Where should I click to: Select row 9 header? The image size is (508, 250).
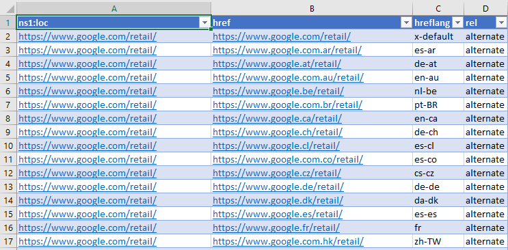click(x=8, y=132)
